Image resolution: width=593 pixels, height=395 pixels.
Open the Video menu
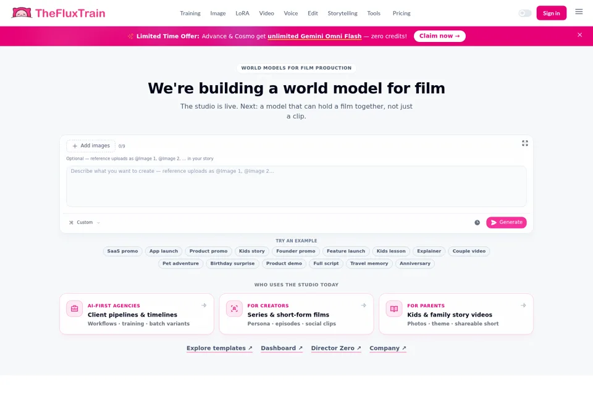[x=267, y=13]
